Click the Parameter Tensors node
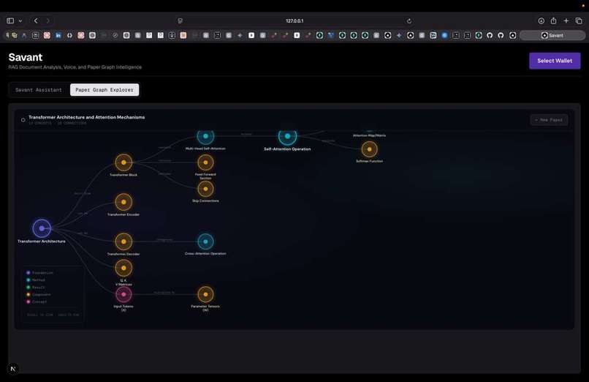The image size is (589, 382). click(205, 294)
